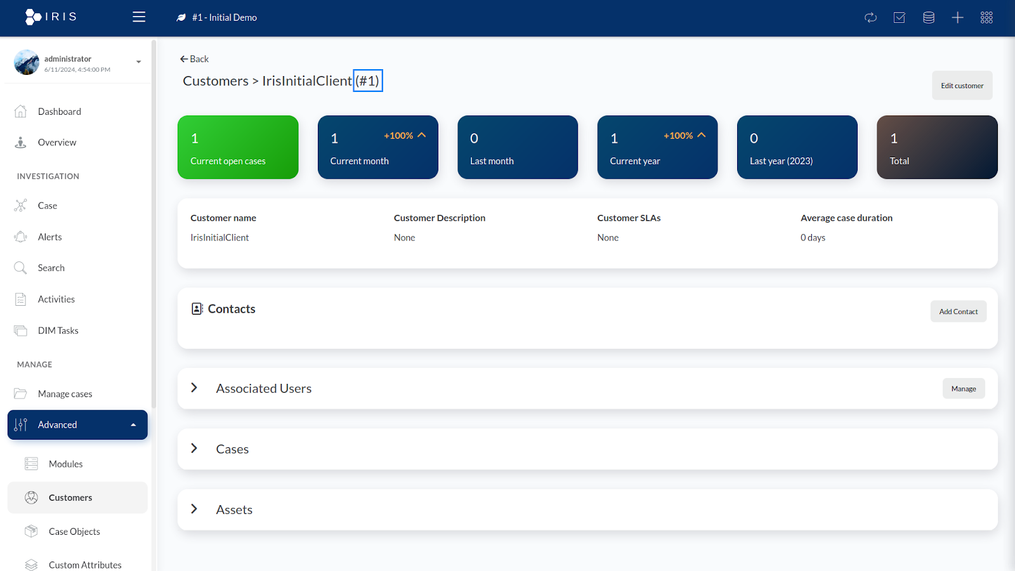Open the administrator user dropdown arrow
1015x571 pixels.
138,62
